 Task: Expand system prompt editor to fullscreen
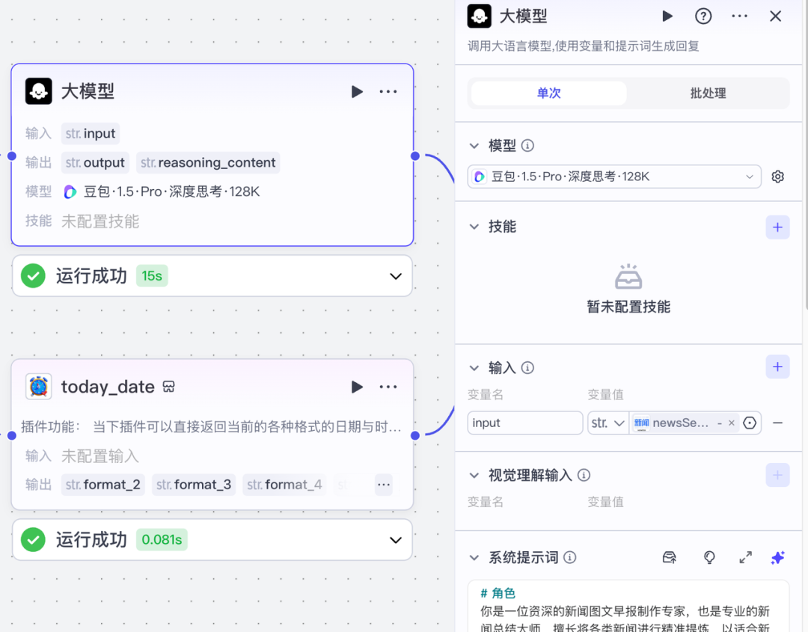click(x=745, y=557)
